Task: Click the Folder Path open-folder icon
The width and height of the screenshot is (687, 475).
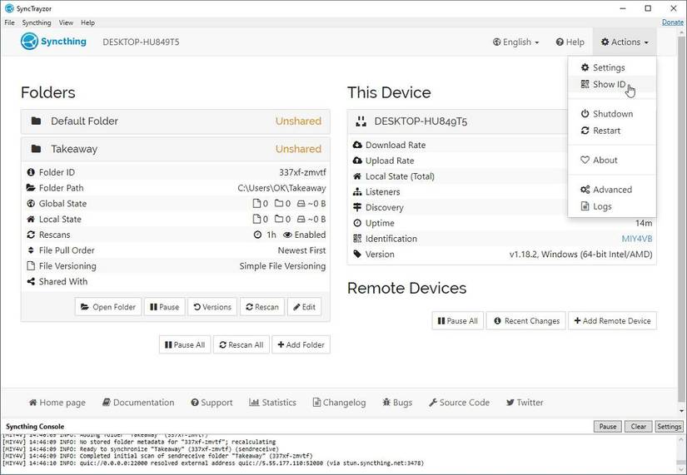Action: pyautogui.click(x=31, y=188)
